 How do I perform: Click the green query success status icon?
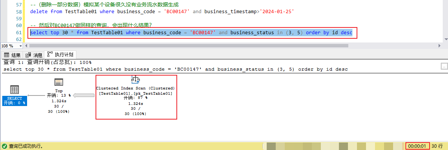click(4, 146)
